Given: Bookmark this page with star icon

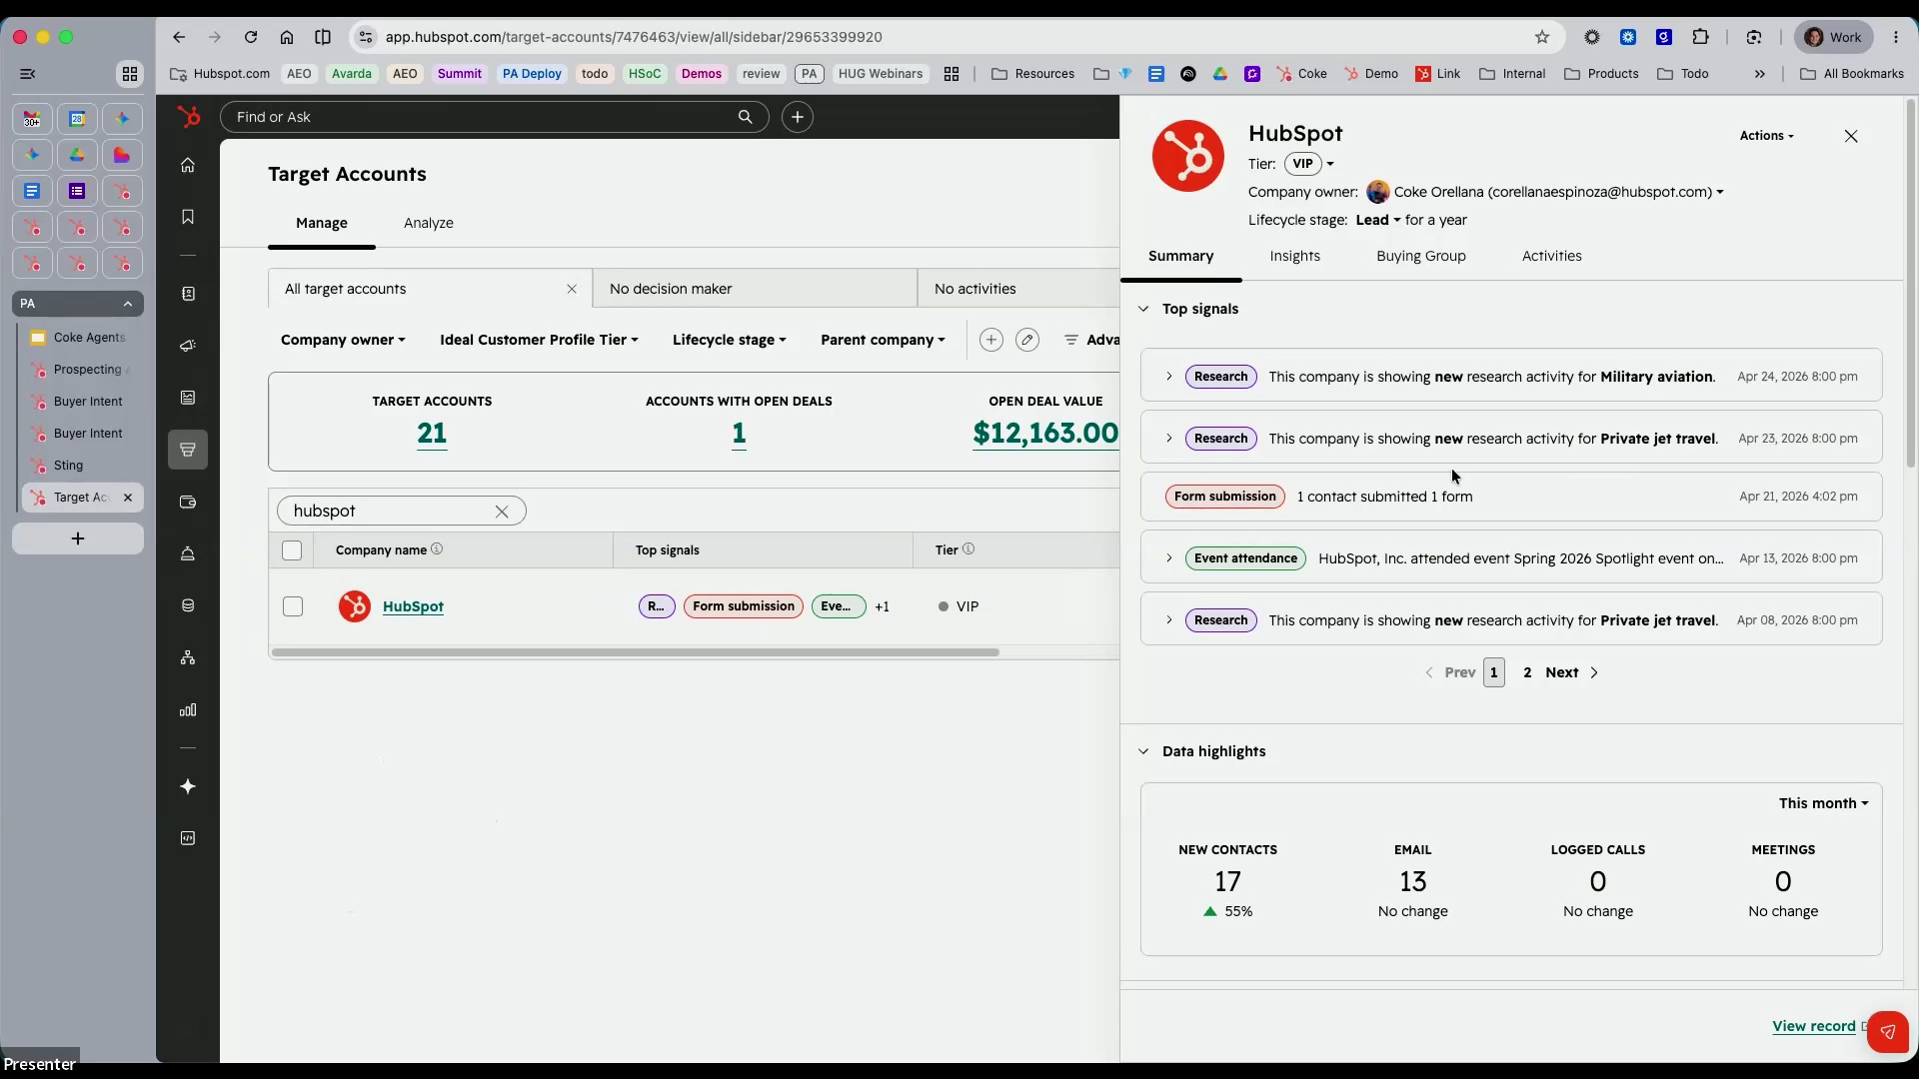Looking at the screenshot, I should [x=1542, y=37].
